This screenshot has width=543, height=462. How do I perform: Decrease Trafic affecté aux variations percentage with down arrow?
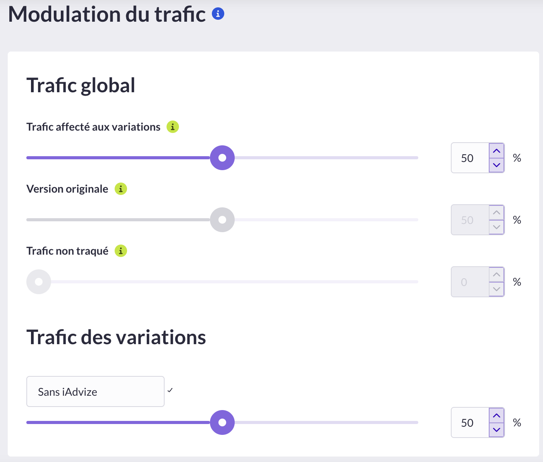click(497, 165)
